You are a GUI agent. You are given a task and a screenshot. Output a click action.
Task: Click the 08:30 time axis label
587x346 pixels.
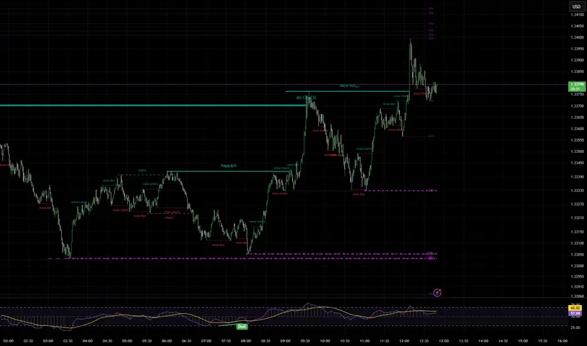266,341
